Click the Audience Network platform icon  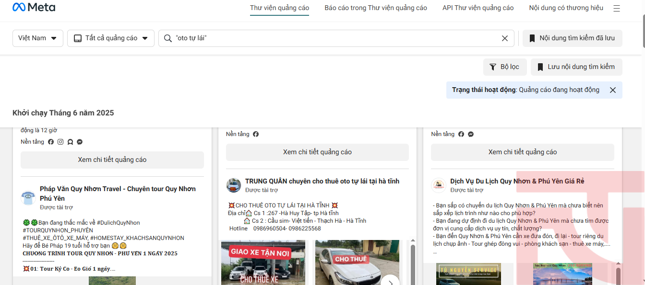(x=70, y=142)
